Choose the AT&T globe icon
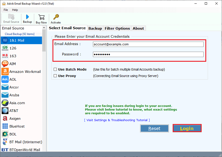The image size is (222, 157). (5, 111)
